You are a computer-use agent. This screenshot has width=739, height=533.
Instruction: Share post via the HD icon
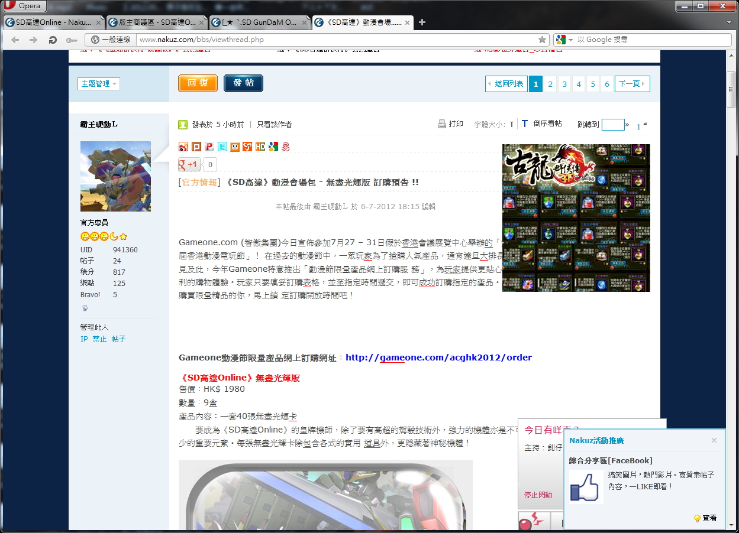tap(260, 147)
